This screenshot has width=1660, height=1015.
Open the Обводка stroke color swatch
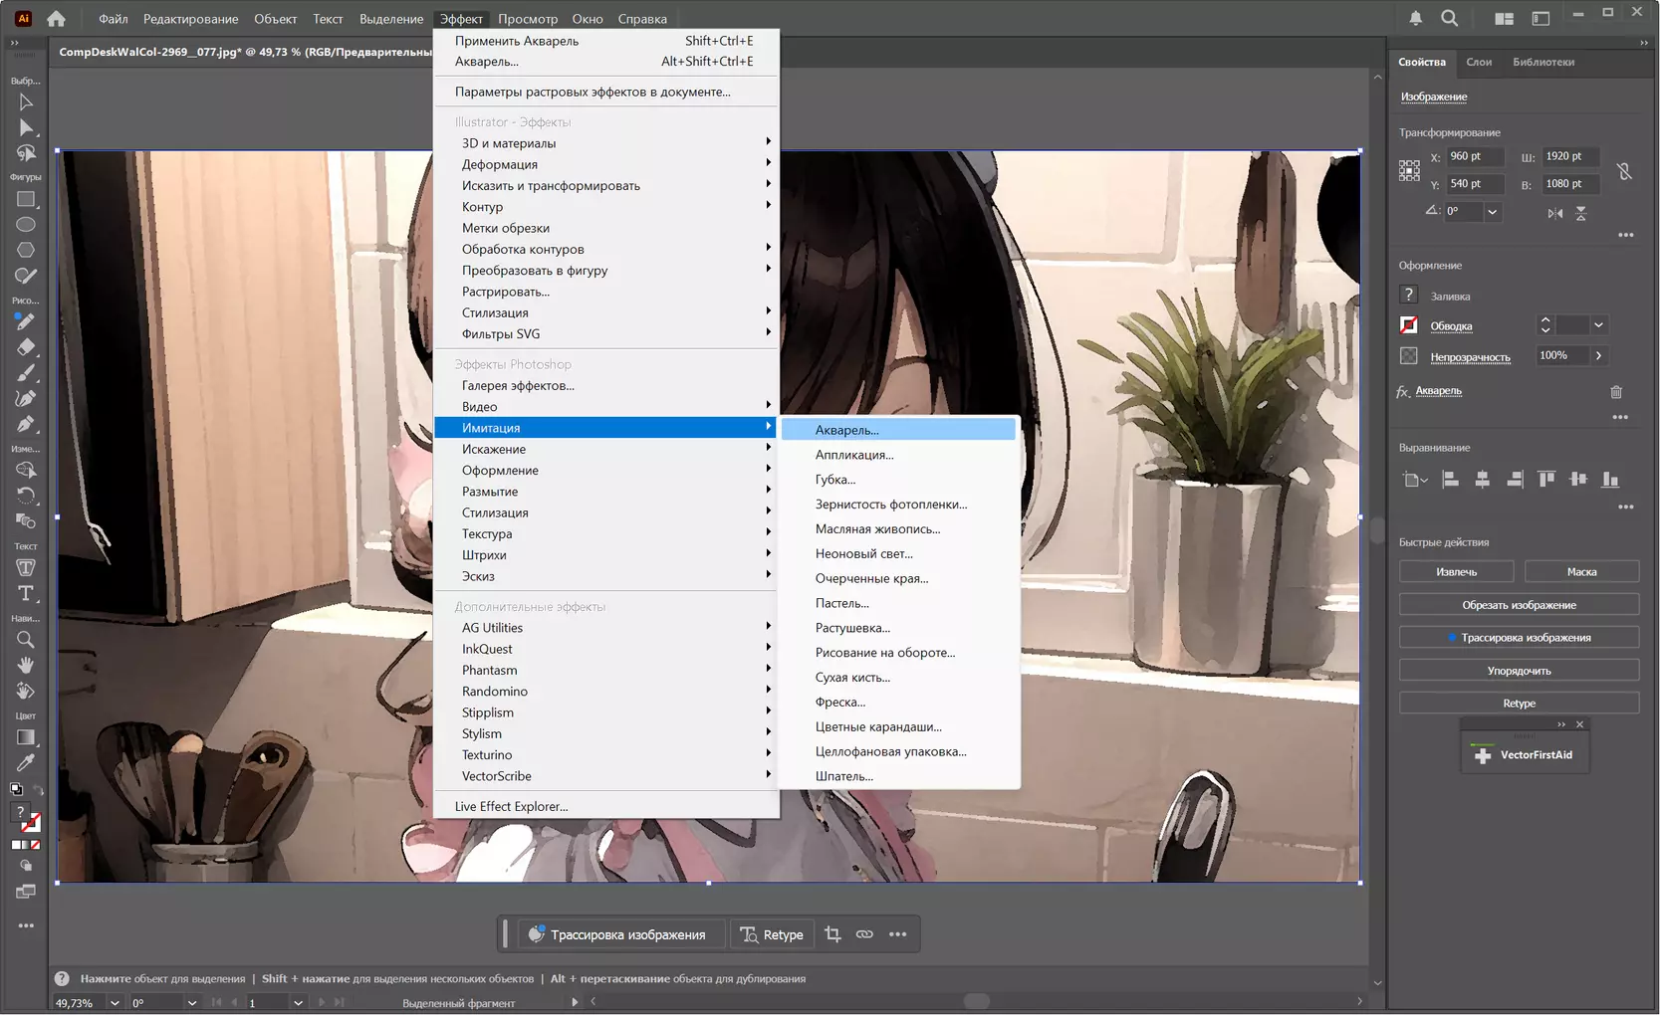[x=1408, y=325]
